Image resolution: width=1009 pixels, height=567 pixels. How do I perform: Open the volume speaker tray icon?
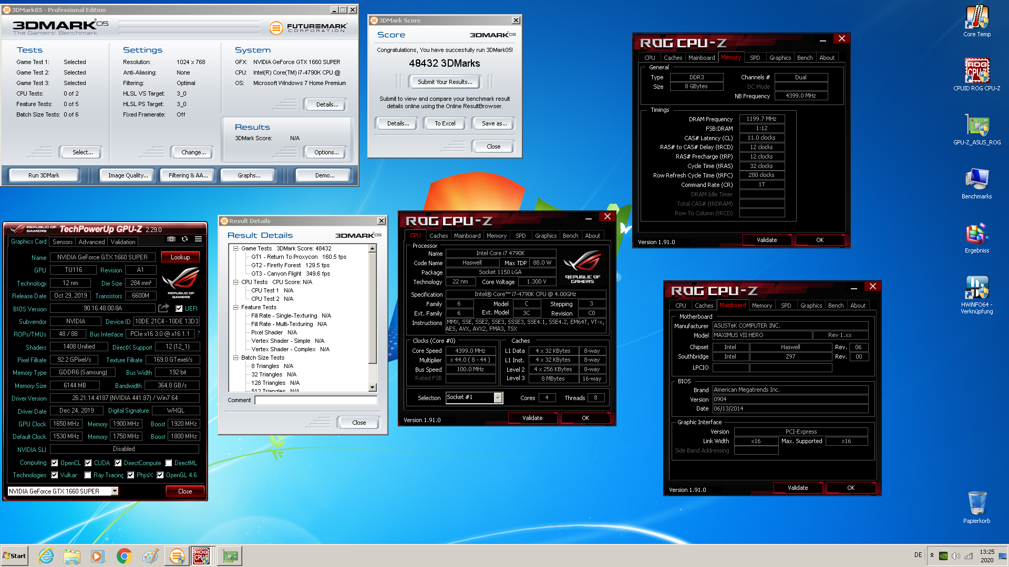coord(956,556)
